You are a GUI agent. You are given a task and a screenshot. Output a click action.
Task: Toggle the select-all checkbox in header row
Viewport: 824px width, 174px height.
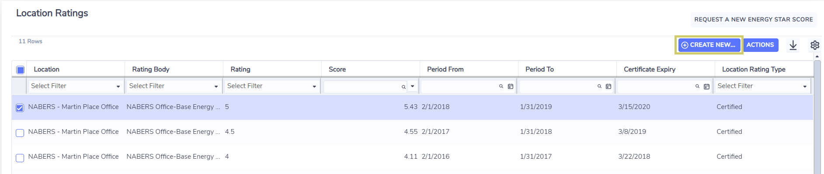coord(20,70)
